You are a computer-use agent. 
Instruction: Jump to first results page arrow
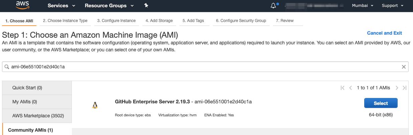click(342, 88)
